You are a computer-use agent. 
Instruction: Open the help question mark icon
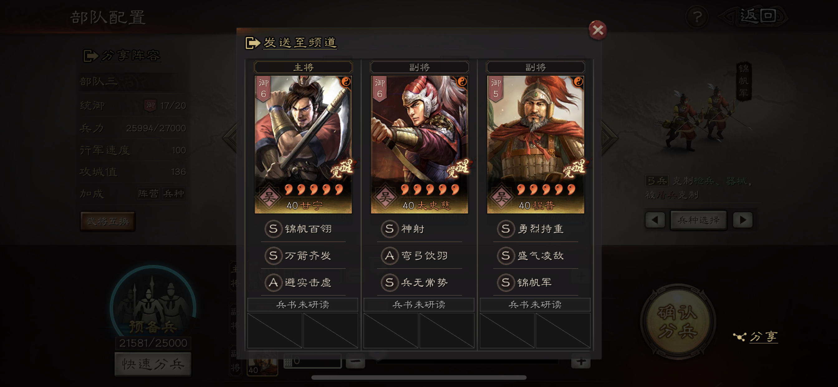697,17
